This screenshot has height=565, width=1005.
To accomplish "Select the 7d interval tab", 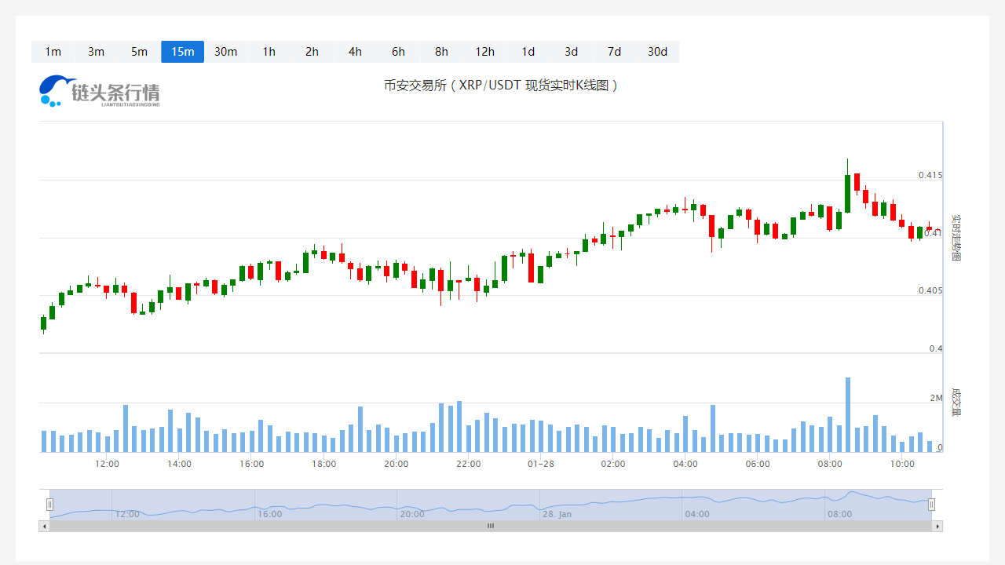I will (614, 52).
